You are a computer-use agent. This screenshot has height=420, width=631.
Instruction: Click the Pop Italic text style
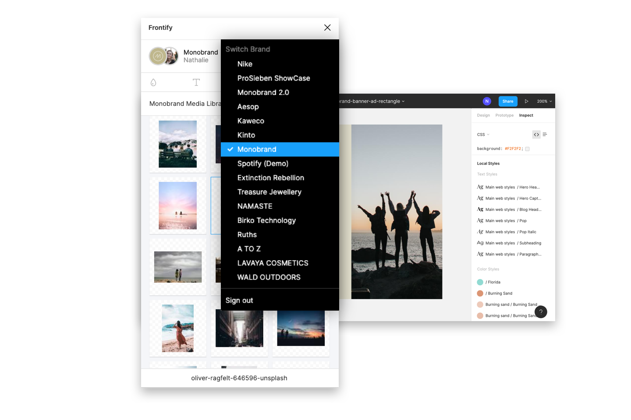[x=507, y=232]
